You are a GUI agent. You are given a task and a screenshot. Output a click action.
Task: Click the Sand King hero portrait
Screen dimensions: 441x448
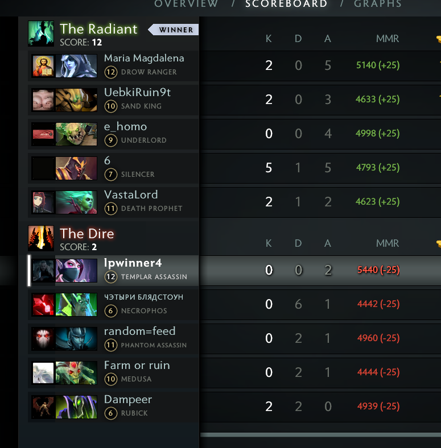click(76, 100)
